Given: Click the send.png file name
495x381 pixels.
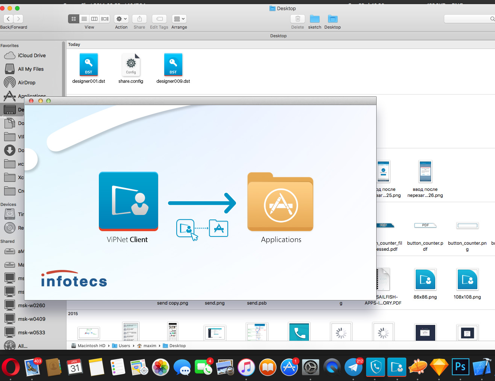Looking at the screenshot, I should [x=215, y=303].
